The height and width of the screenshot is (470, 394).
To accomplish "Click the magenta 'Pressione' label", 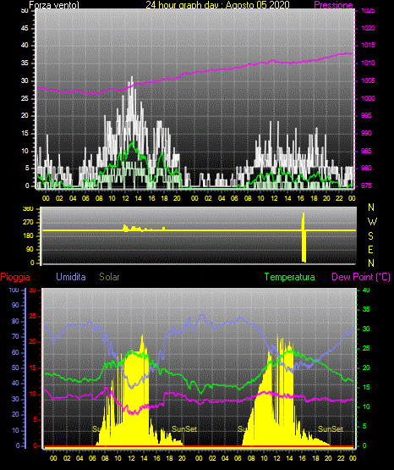I will (x=333, y=5).
